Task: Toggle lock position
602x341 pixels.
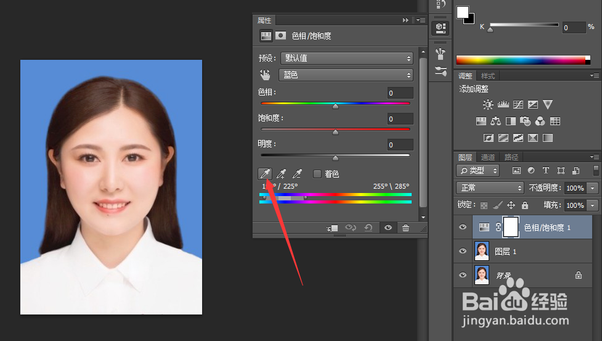Action: 511,205
